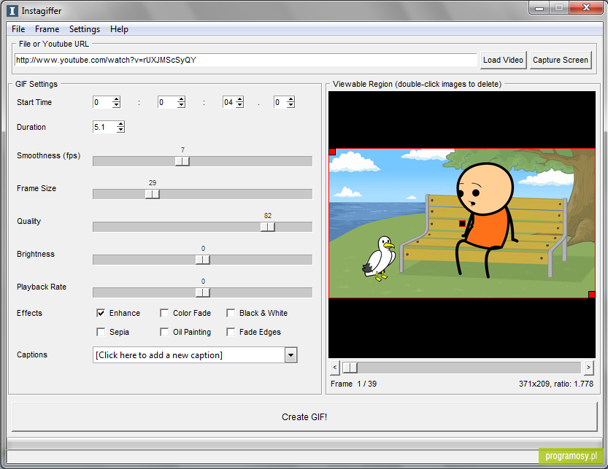Click the Smoothness (fps) slider handle
Viewport: 608px width, 469px height.
(182, 161)
